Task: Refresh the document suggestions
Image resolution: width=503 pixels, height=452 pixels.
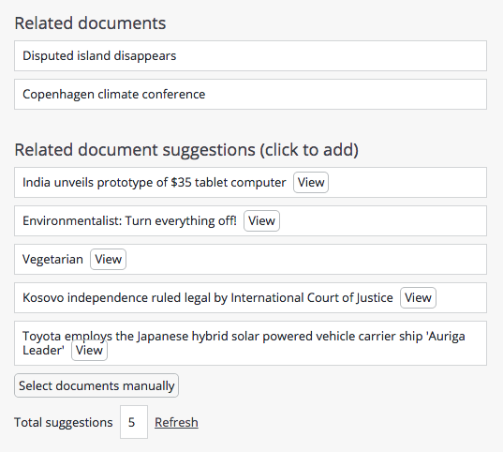Action: tap(176, 422)
